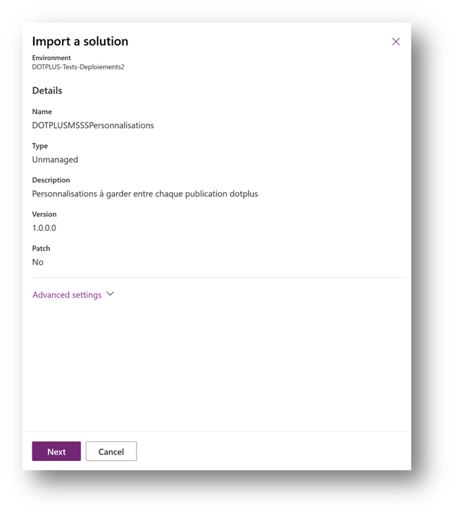
Task: Click the "Personnalisations à garder" description text
Action: coord(145,194)
